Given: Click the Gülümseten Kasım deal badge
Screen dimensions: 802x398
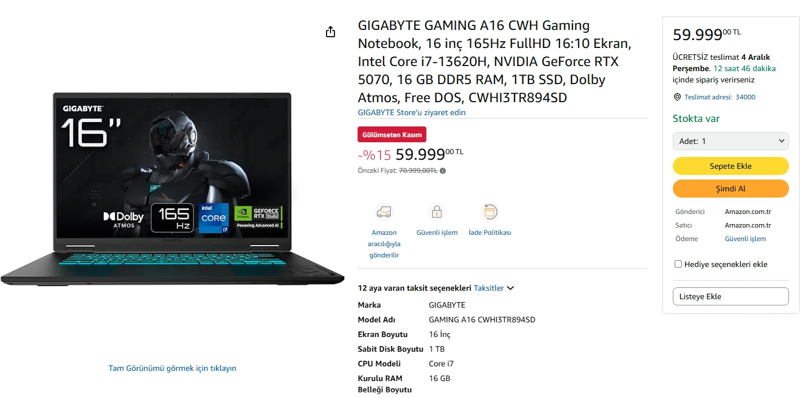Looking at the screenshot, I should pyautogui.click(x=392, y=135).
